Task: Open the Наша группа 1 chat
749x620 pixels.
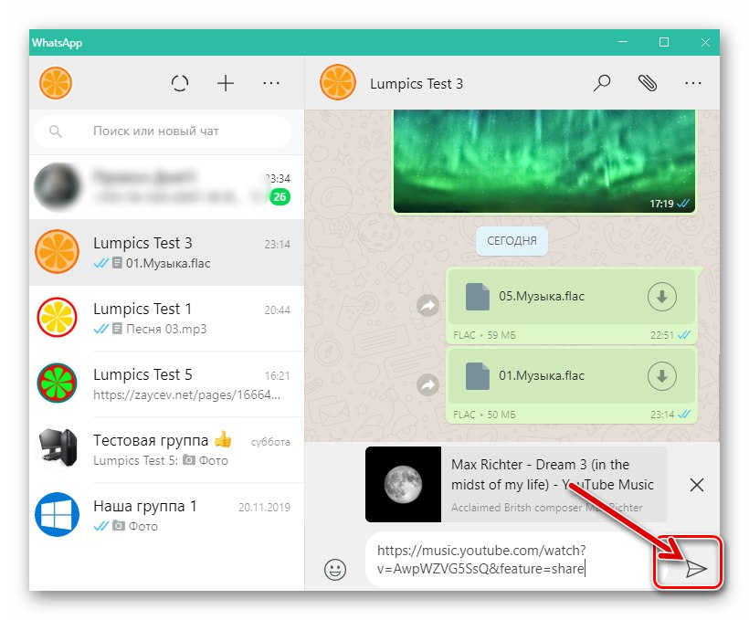Action: point(167,515)
